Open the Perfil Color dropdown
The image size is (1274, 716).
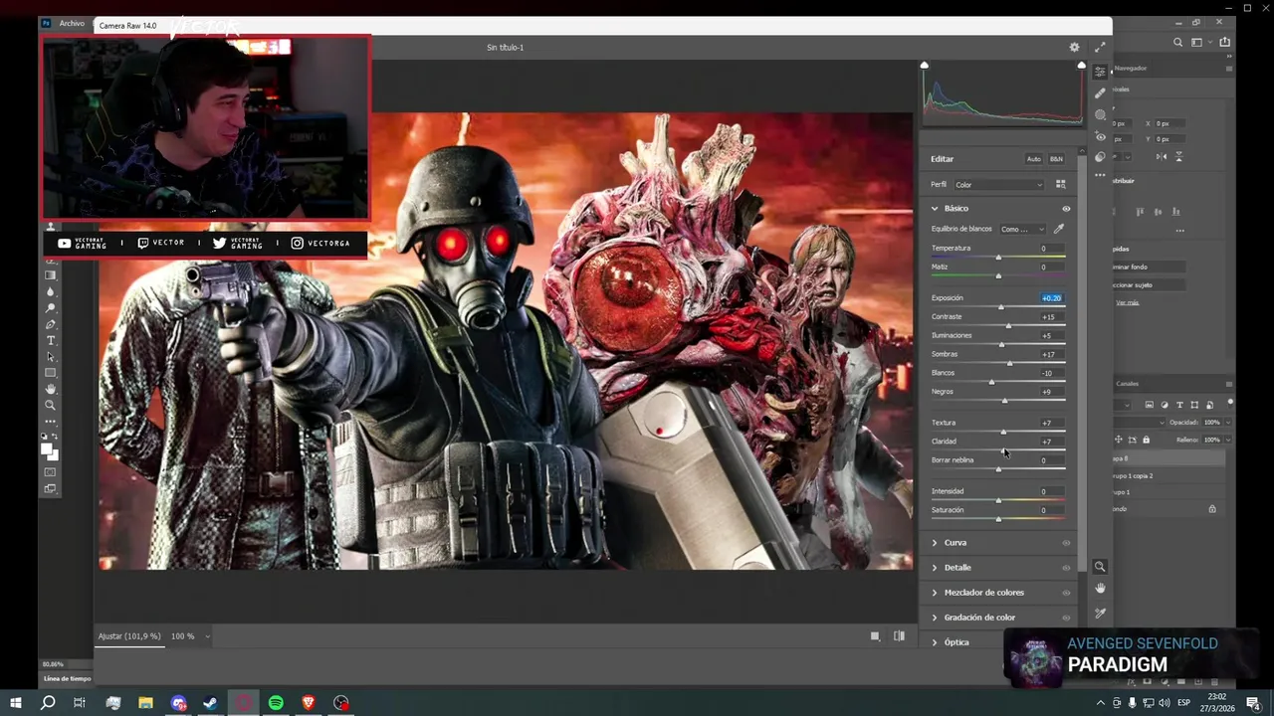(x=998, y=185)
